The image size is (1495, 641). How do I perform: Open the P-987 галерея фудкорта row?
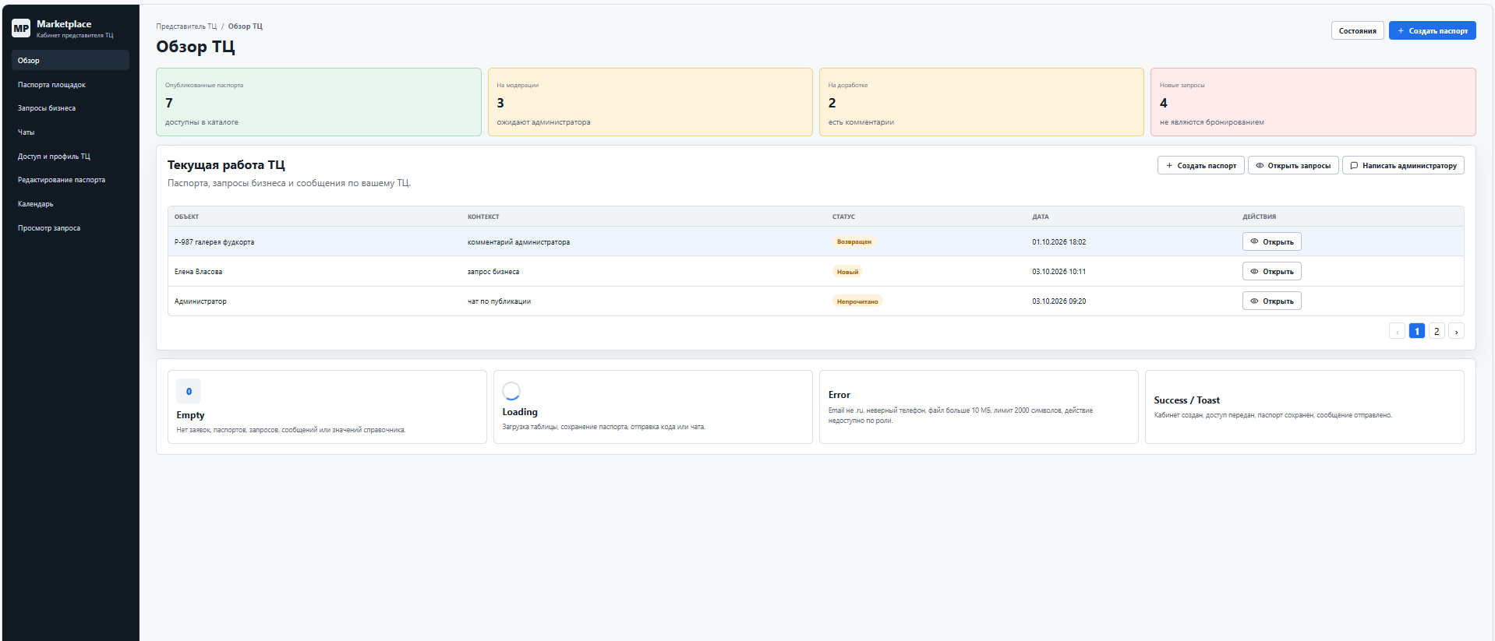pyautogui.click(x=815, y=241)
